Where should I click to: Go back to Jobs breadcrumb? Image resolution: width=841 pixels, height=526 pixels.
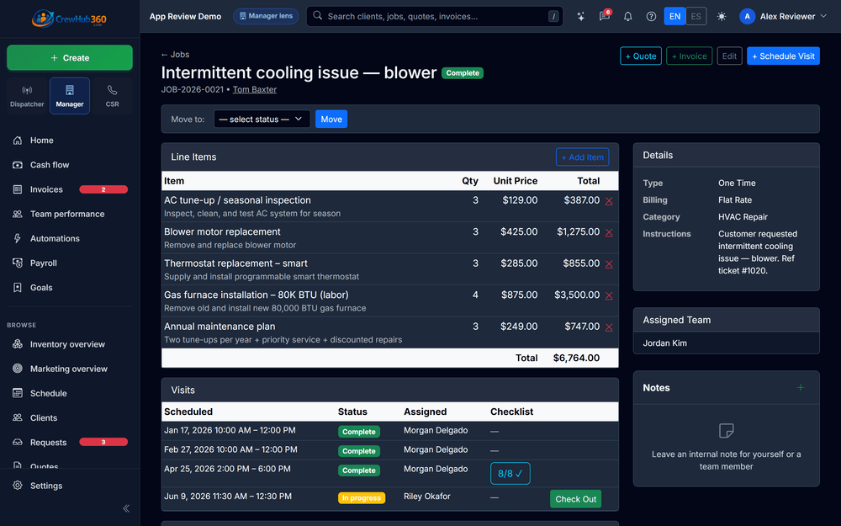176,54
